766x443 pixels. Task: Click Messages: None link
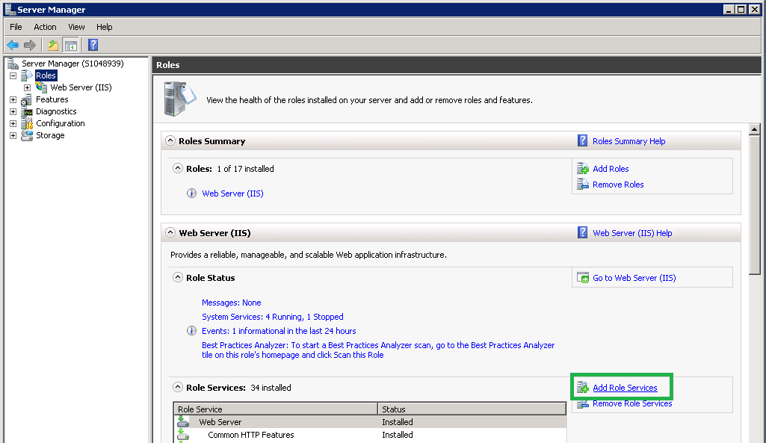coord(231,303)
